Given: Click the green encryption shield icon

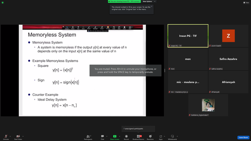Looking at the screenshot, I should pos(3,3).
